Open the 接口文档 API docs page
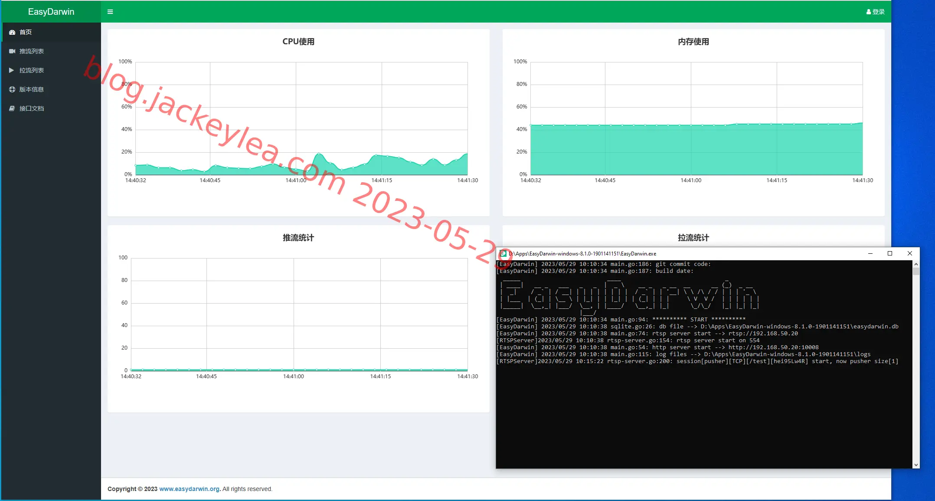 [x=51, y=108]
